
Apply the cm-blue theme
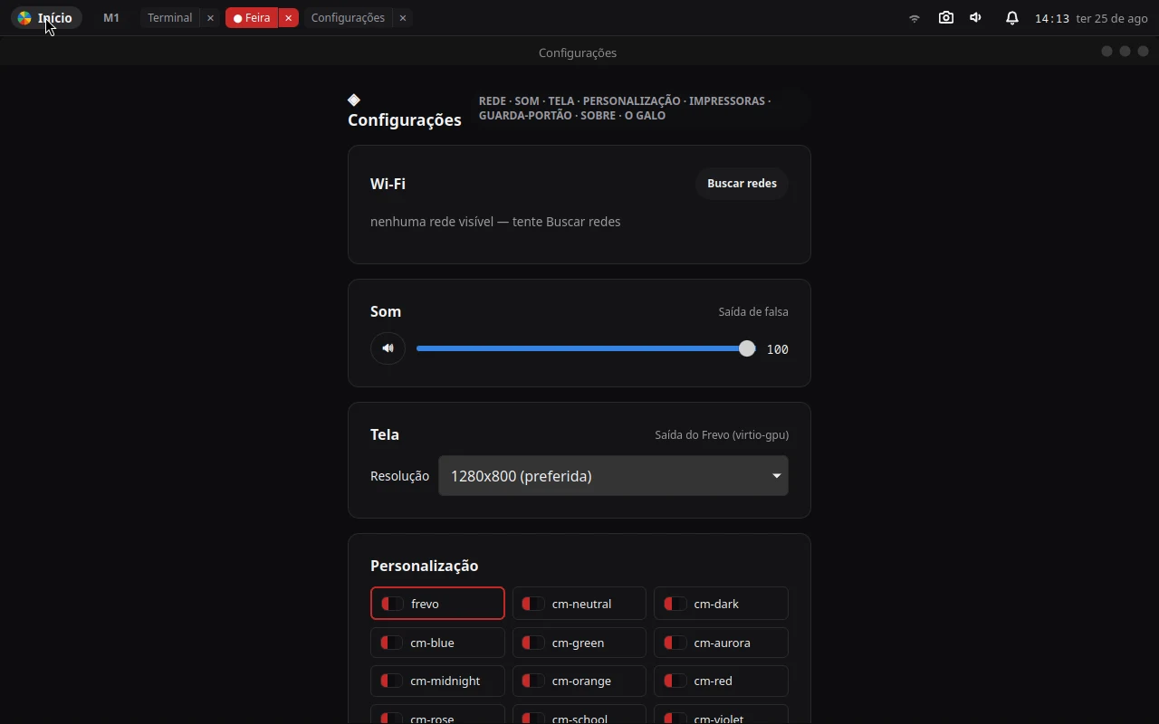(x=437, y=643)
